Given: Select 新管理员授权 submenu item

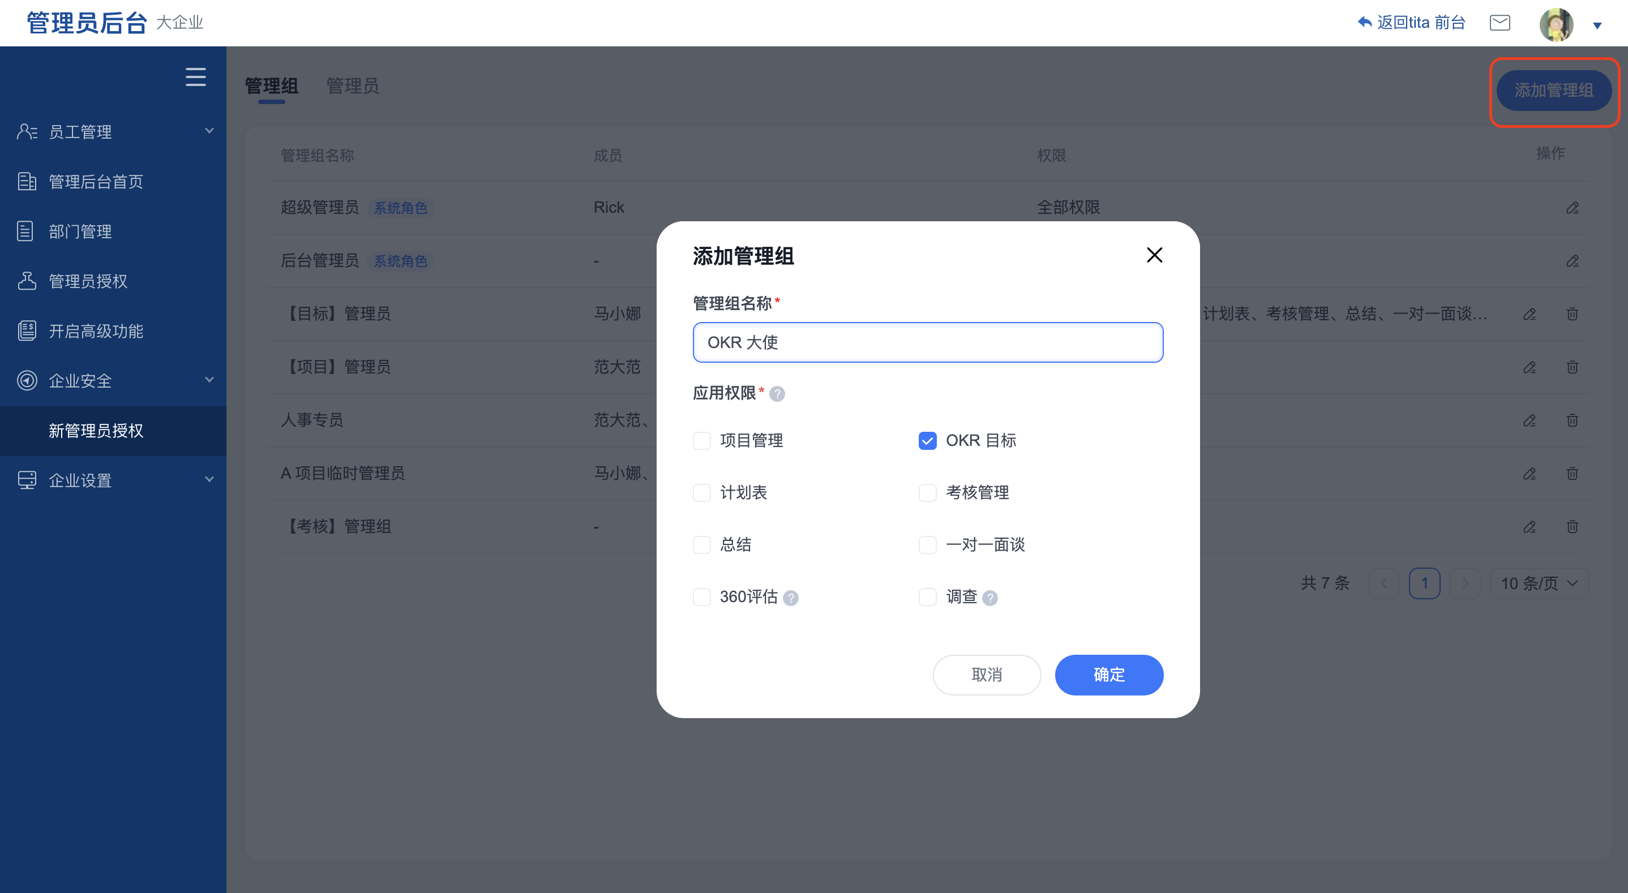Looking at the screenshot, I should [x=113, y=431].
